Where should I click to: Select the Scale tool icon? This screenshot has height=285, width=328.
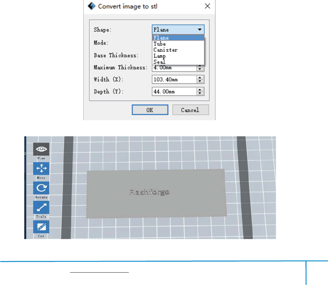[x=41, y=207]
